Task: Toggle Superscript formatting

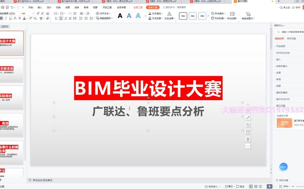Action: 30,19
